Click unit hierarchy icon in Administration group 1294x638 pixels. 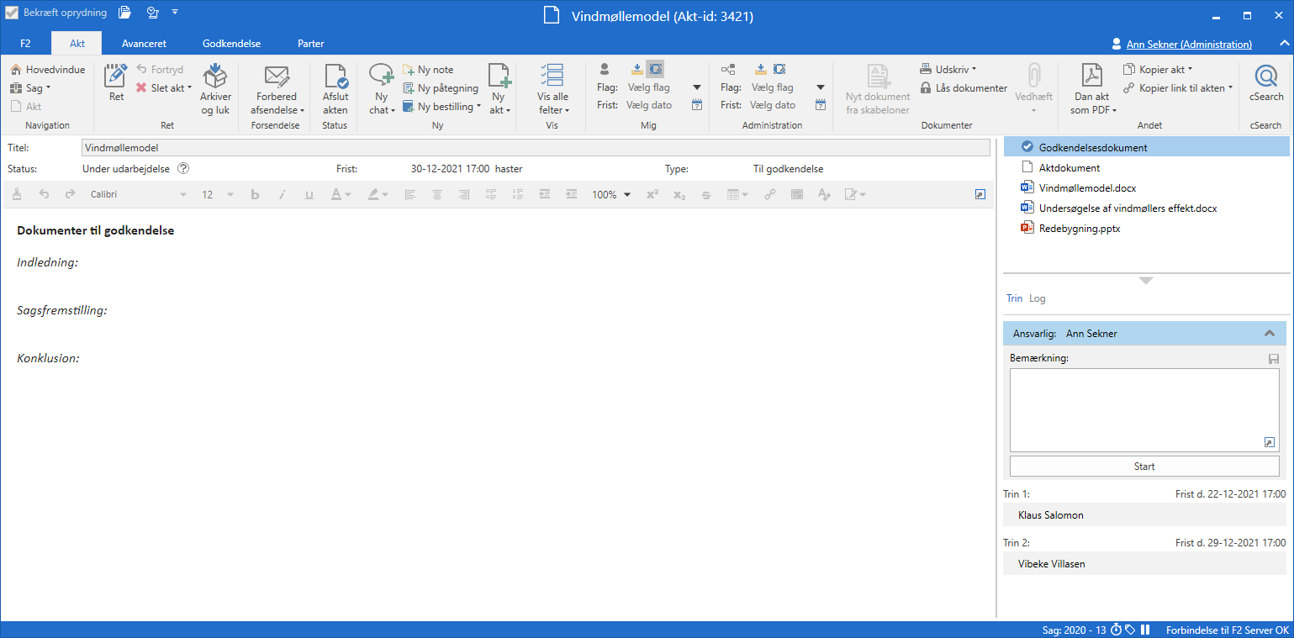click(x=728, y=69)
